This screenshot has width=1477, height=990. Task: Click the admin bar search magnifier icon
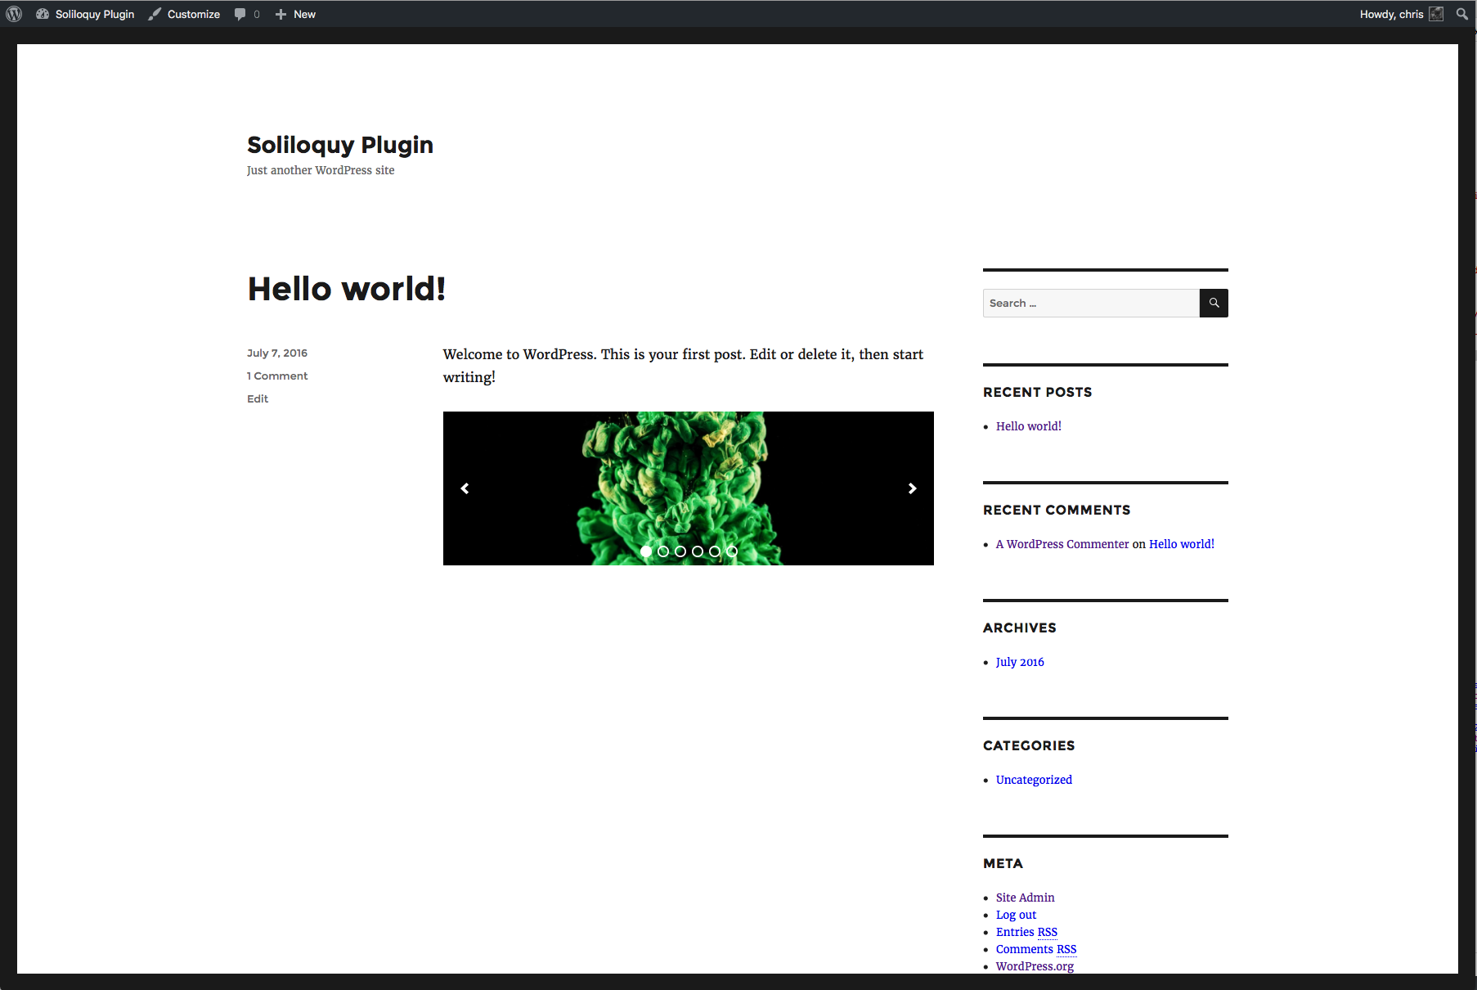click(x=1461, y=14)
